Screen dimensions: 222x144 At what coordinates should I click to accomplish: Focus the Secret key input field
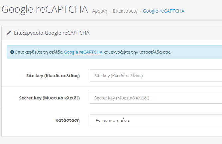(x=156, y=98)
